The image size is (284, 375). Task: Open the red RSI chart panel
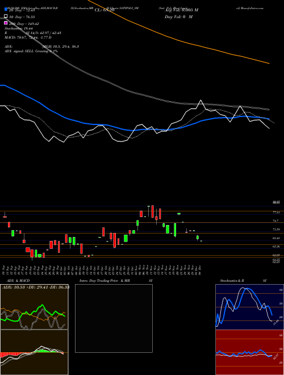(x=249, y=352)
